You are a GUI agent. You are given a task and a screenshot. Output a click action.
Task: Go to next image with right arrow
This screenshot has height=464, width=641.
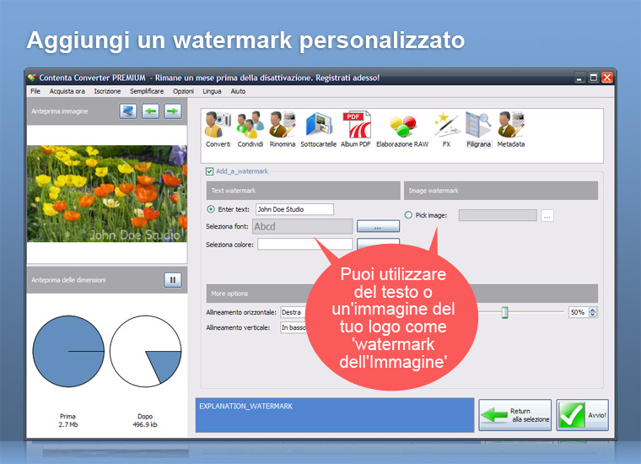[173, 111]
